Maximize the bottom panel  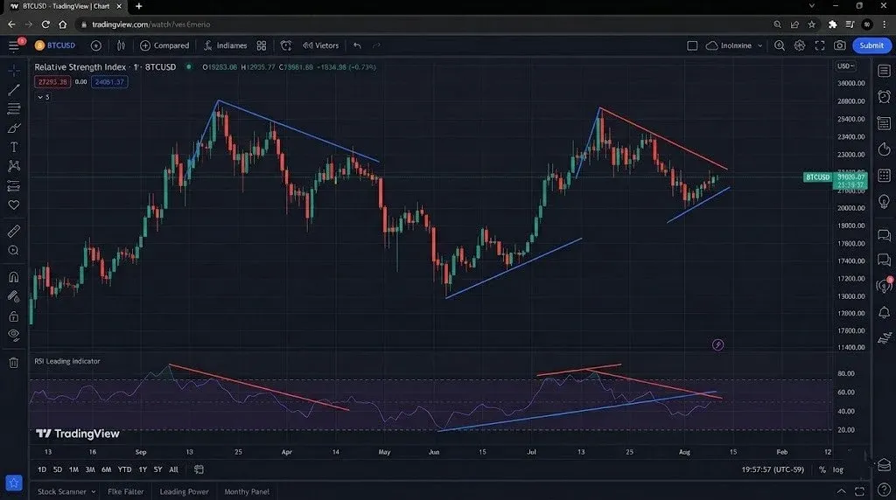coord(859,491)
